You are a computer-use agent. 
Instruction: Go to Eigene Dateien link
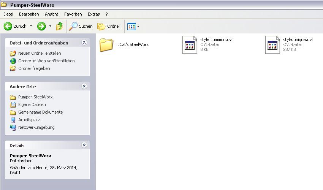point(32,104)
